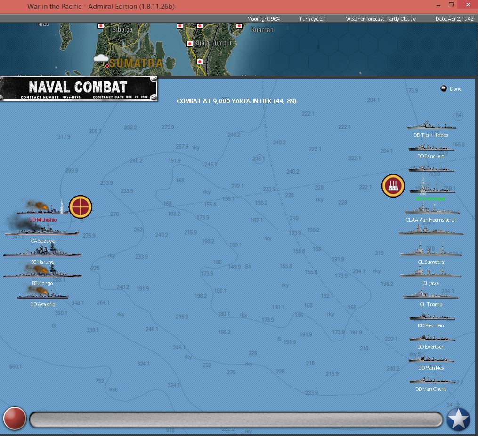Select the burning BB Kongo battleship sprite
This screenshot has width=478, height=436.
pyautogui.click(x=43, y=271)
